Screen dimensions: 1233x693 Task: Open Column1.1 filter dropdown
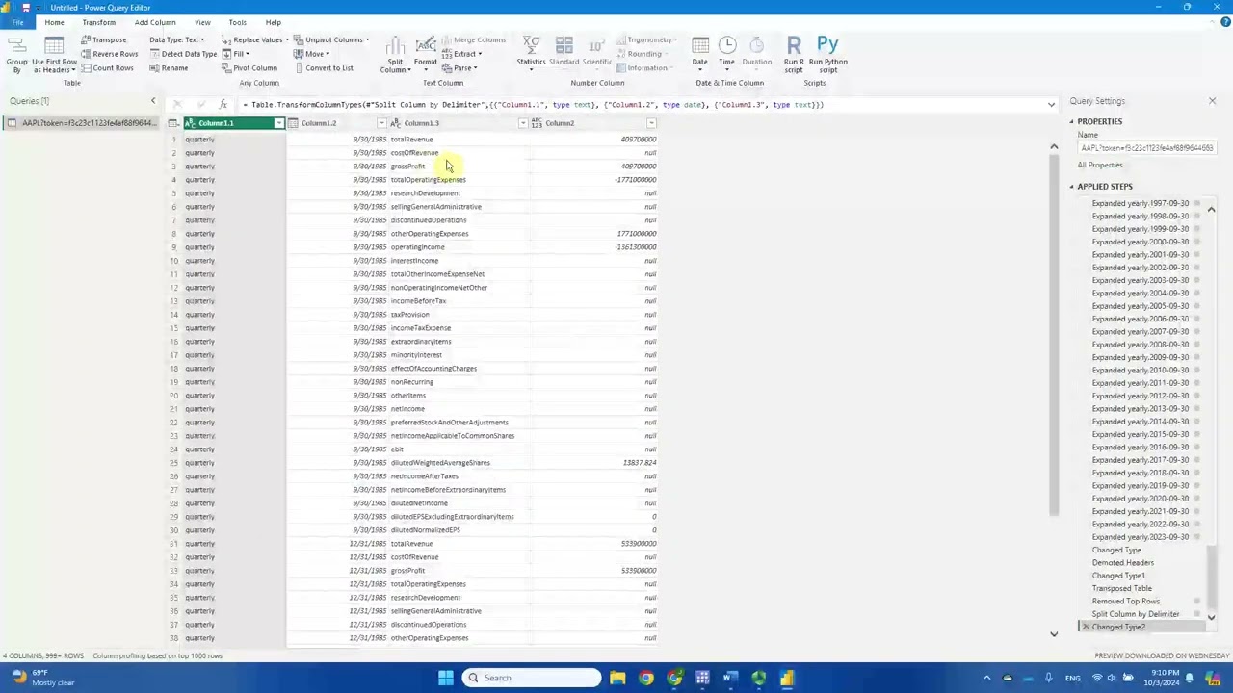tap(279, 123)
